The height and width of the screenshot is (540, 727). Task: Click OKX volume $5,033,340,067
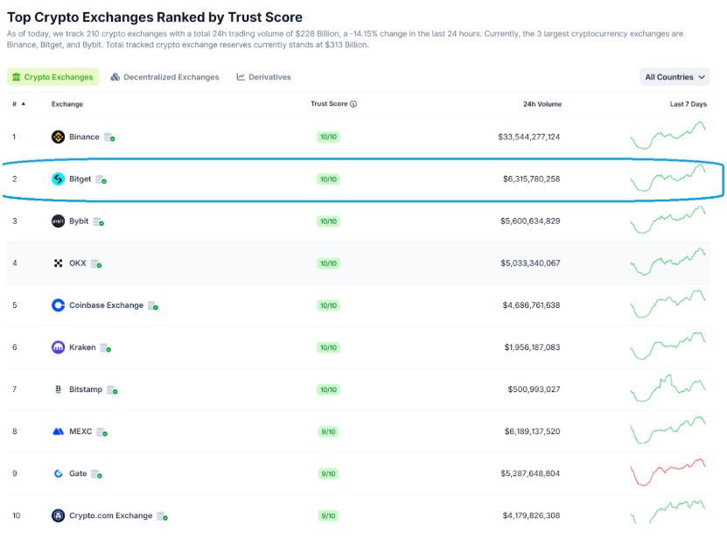pyautogui.click(x=530, y=263)
